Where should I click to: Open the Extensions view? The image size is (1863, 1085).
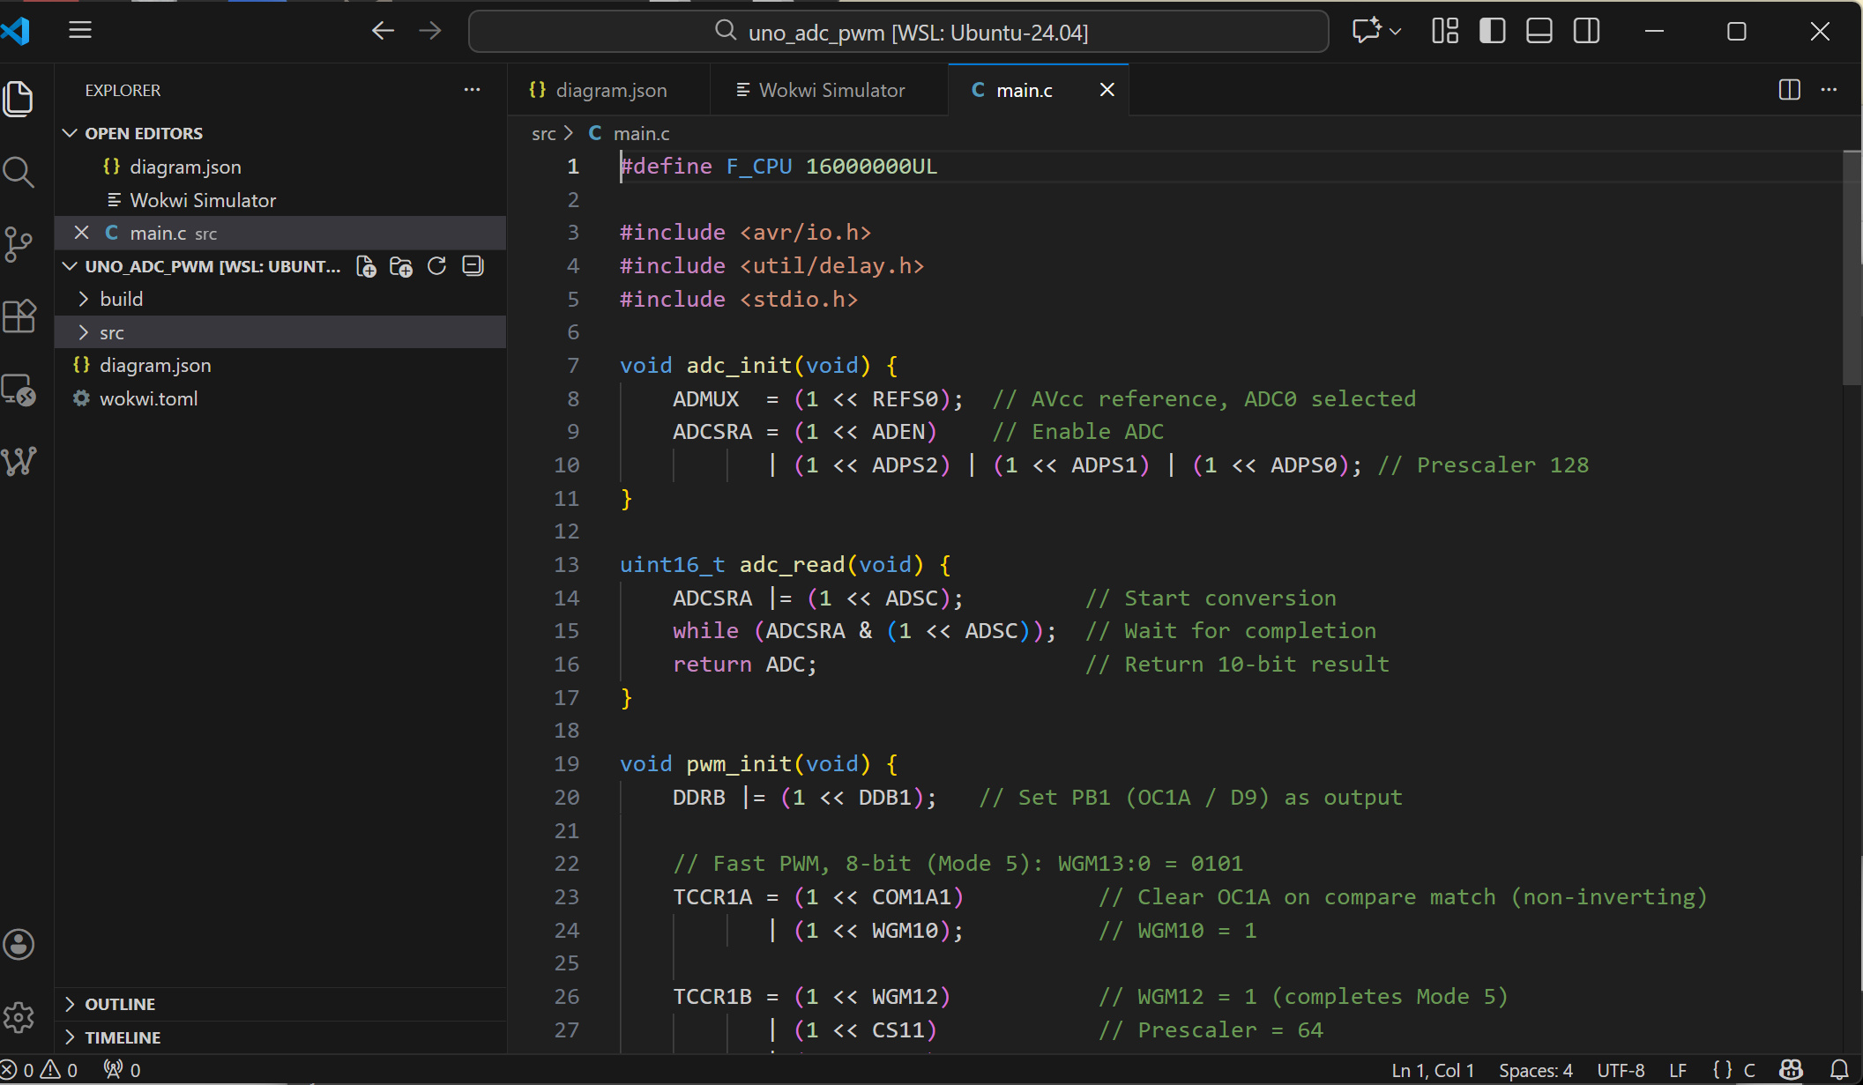(19, 316)
